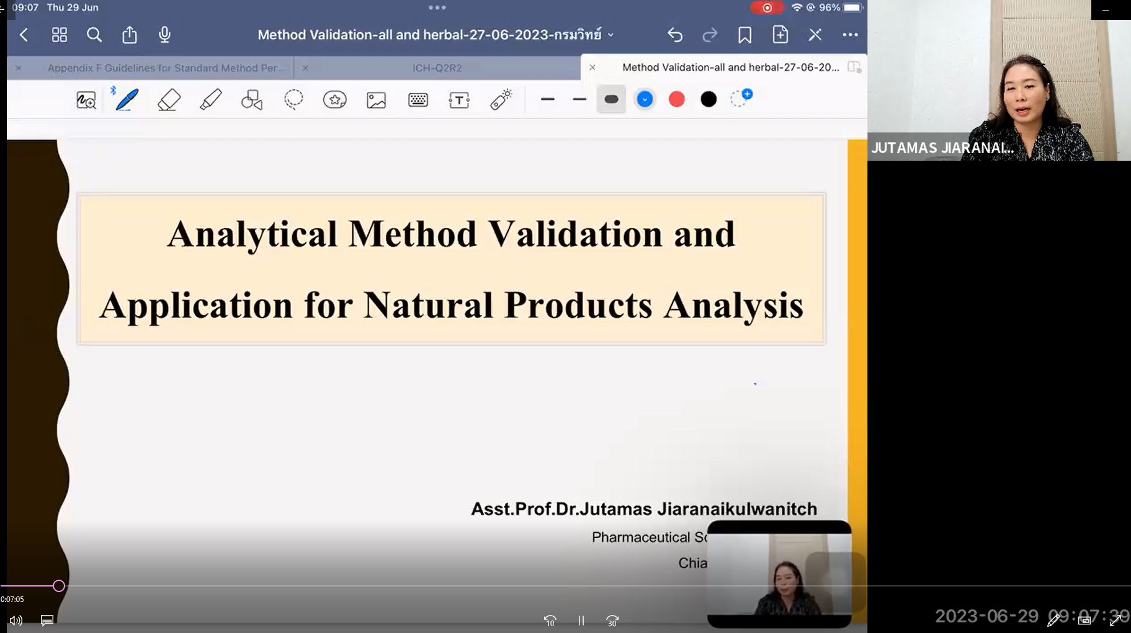
Task: Switch to Appendix F Guidelines tab
Action: pos(166,68)
